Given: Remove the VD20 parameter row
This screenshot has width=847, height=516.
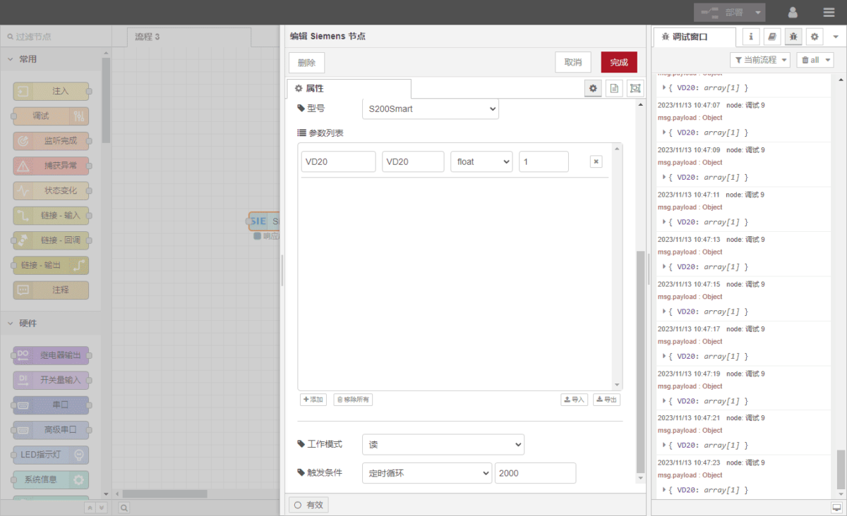Looking at the screenshot, I should (596, 161).
